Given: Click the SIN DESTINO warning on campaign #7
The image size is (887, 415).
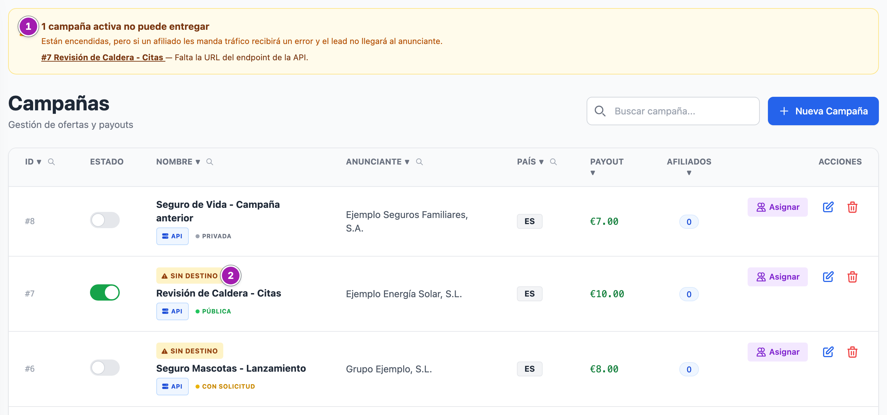Looking at the screenshot, I should click(190, 276).
